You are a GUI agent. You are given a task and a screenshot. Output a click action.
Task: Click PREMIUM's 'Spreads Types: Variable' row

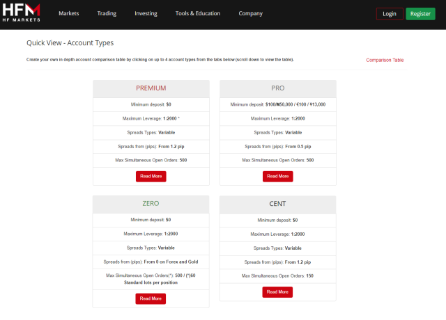coord(151,133)
